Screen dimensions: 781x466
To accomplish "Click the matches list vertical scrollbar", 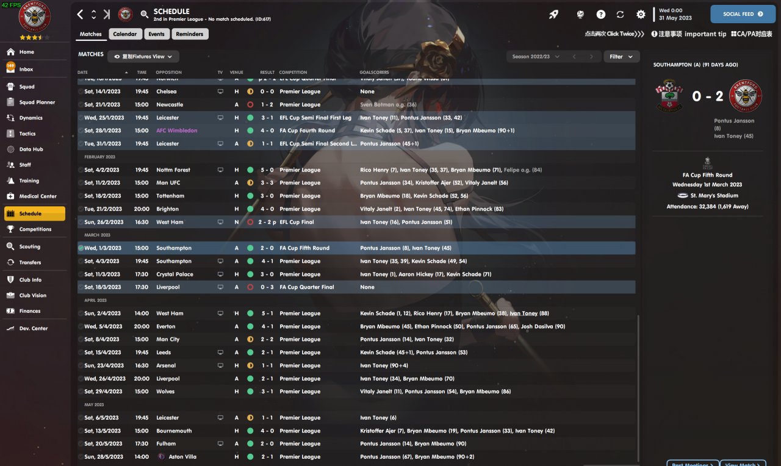I will [637, 388].
